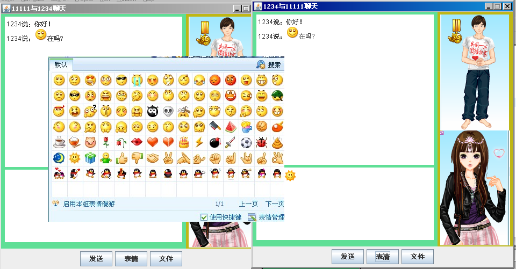Choose the penguin couple with hearts emoji
The height and width of the screenshot is (269, 516).
(59, 173)
